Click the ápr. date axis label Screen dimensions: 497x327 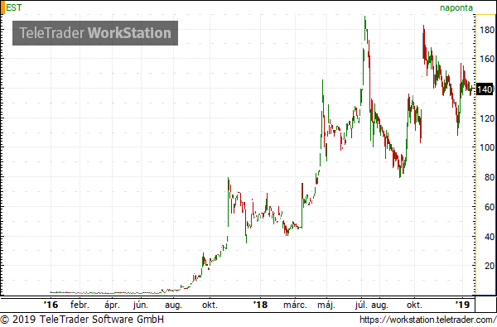pyautogui.click(x=112, y=305)
